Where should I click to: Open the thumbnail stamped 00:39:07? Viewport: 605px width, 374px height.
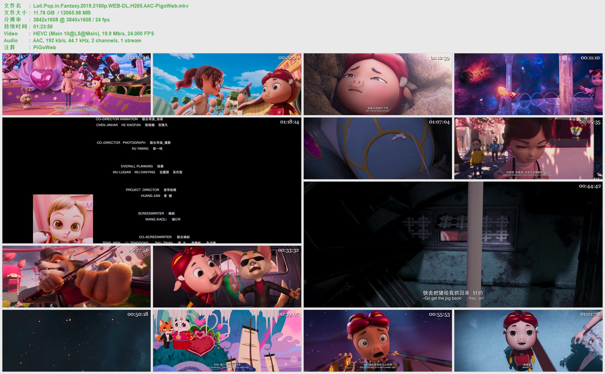[227, 341]
